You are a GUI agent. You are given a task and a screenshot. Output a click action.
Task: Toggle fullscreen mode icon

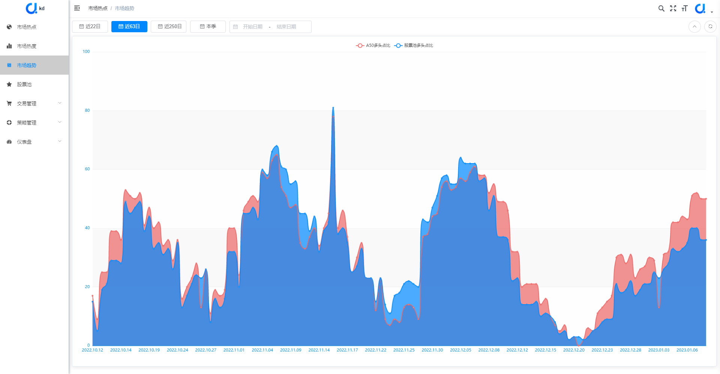pos(673,8)
